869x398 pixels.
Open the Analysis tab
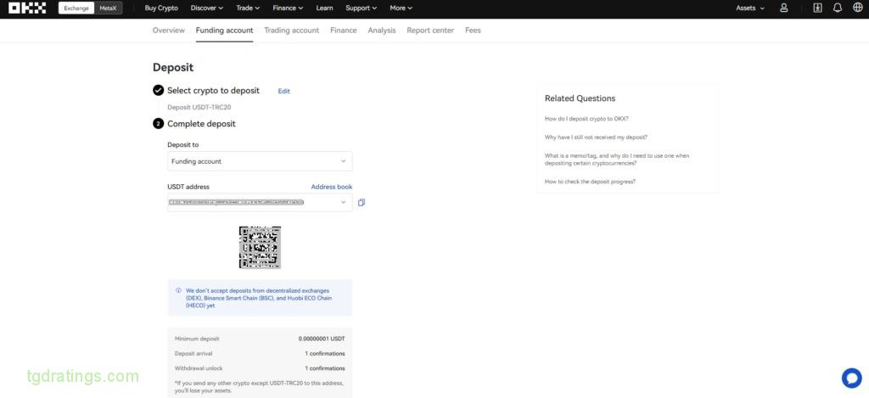coord(382,31)
